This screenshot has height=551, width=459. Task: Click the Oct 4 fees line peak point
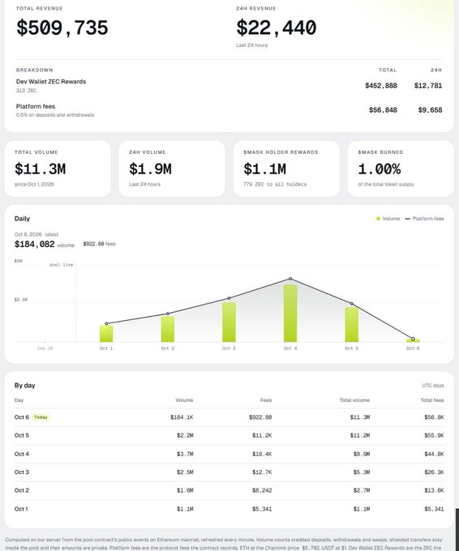pos(290,279)
